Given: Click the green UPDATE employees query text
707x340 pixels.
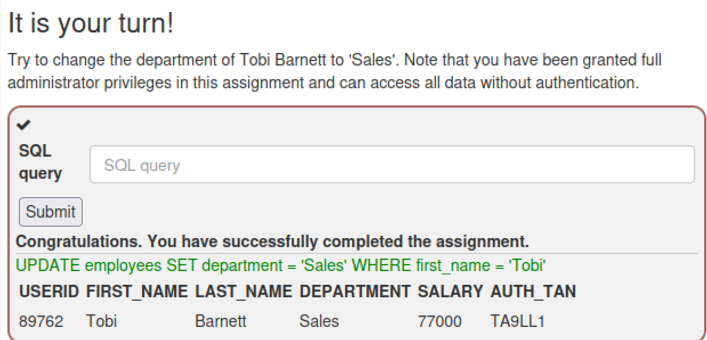Looking at the screenshot, I should click(x=281, y=265).
